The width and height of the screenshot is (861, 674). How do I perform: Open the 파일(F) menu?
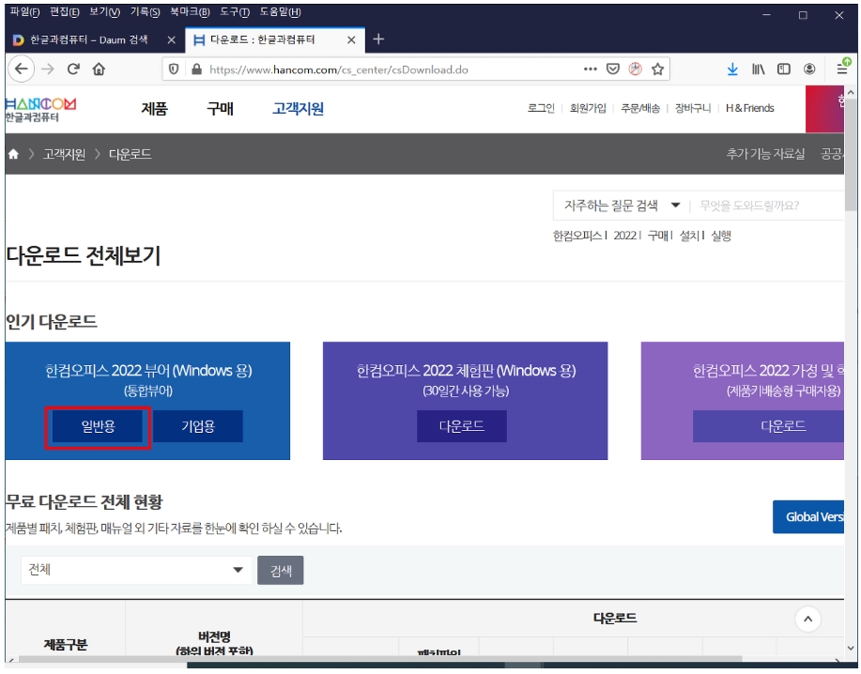24,12
